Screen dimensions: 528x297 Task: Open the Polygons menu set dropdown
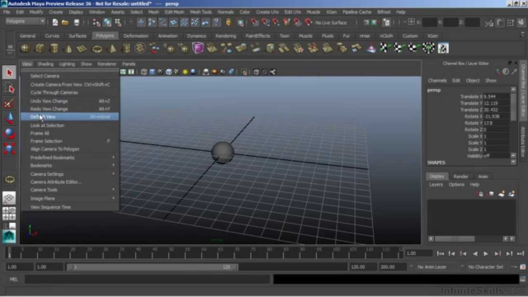point(26,21)
